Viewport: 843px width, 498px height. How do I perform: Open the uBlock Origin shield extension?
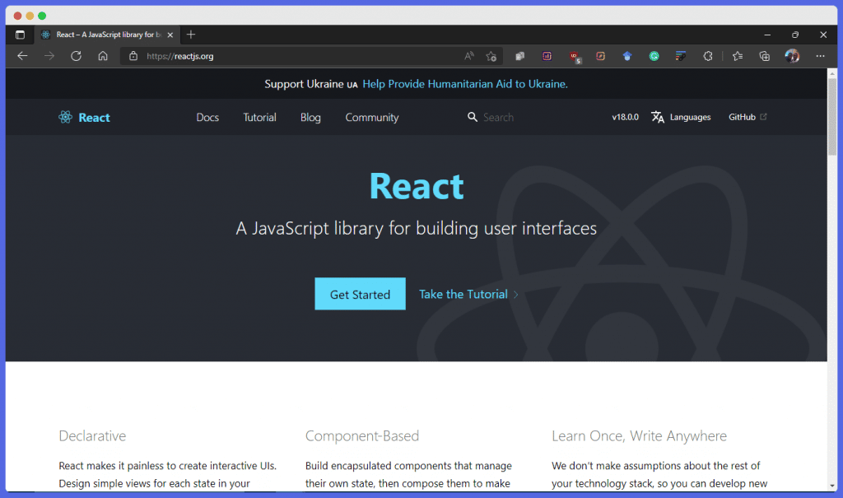pos(575,57)
